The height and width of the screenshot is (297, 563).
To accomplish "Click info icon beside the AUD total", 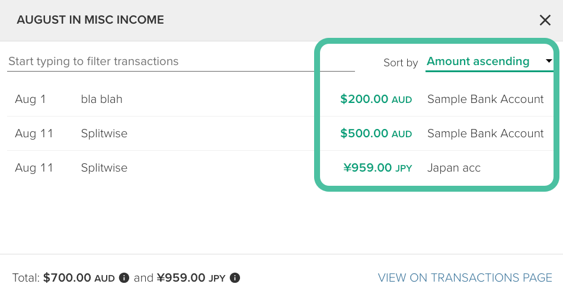I will click(124, 277).
